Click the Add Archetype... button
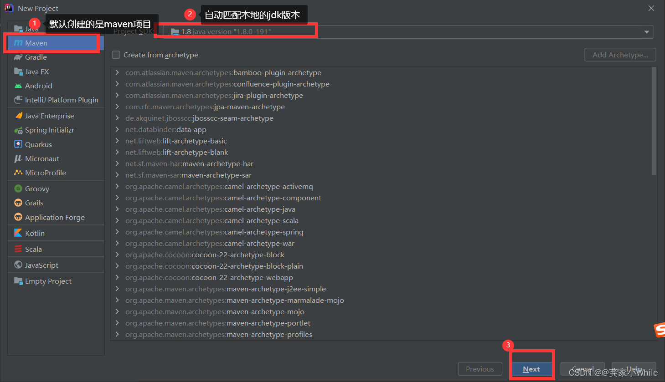The height and width of the screenshot is (382, 665). click(620, 55)
